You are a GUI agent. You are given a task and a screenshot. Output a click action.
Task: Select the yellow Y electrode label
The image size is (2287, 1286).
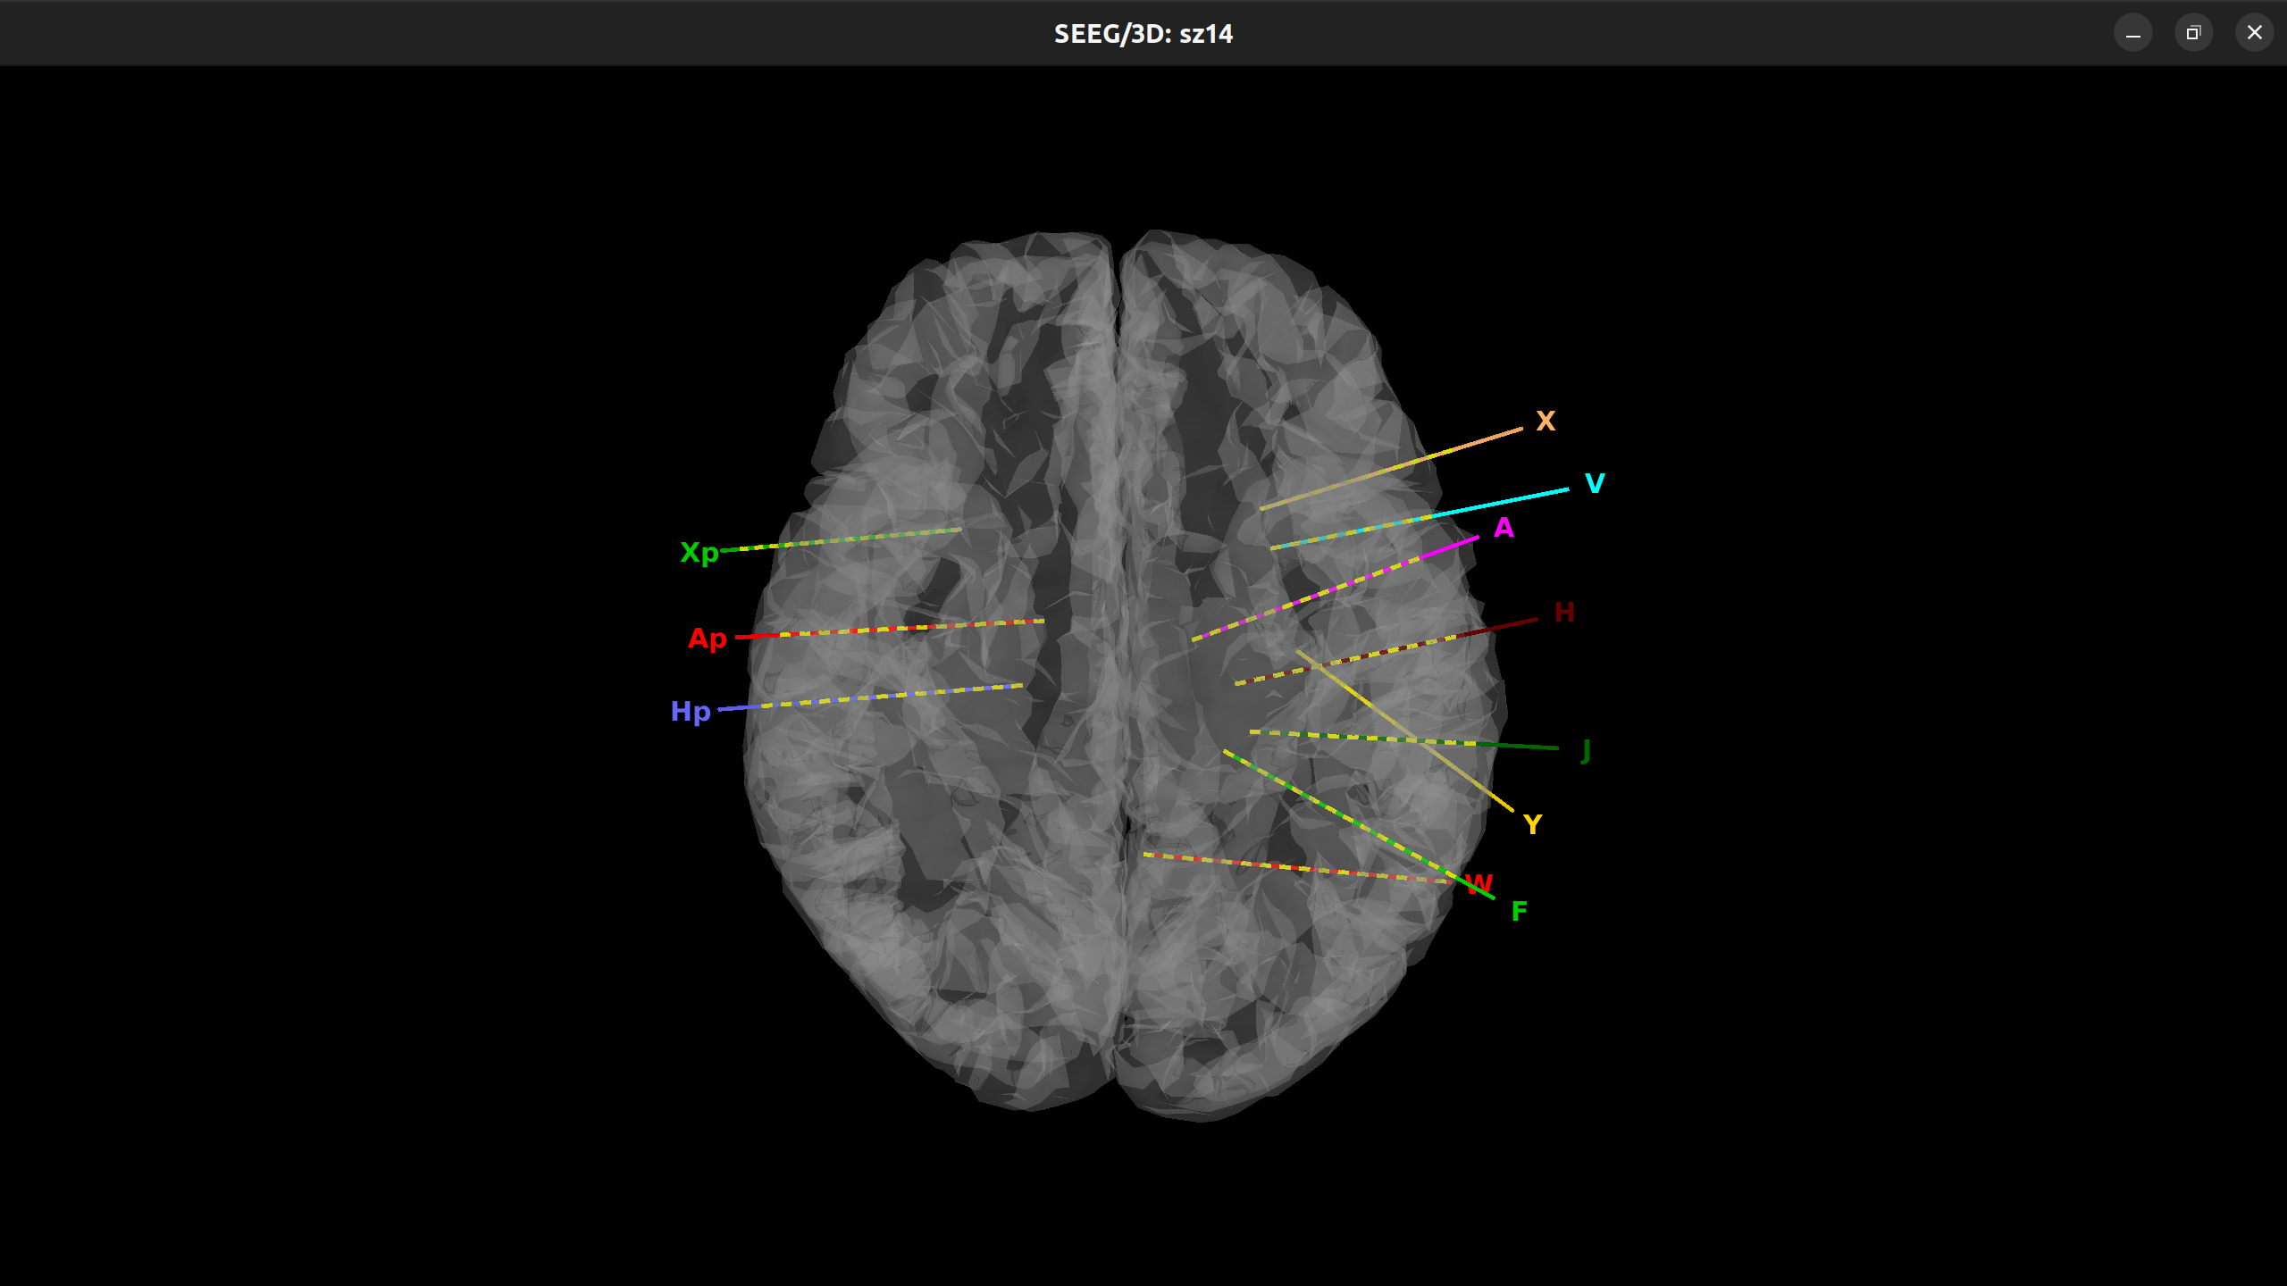pyautogui.click(x=1533, y=824)
